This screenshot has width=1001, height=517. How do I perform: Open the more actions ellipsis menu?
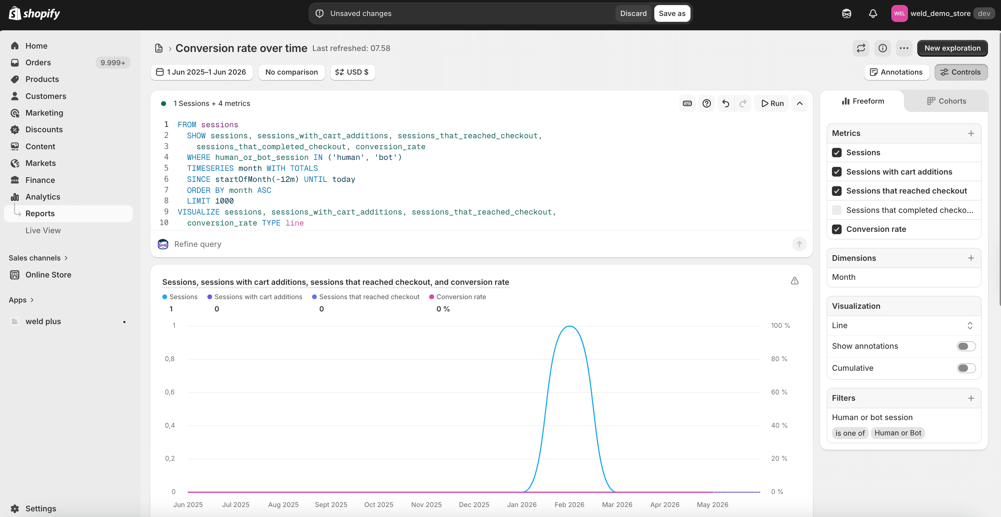[904, 48]
